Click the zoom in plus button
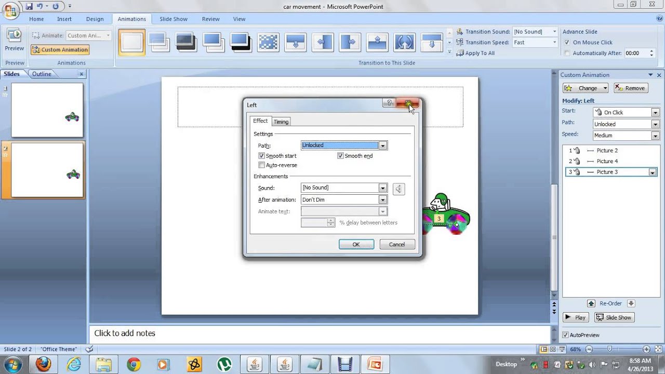Screen dimensions: 665x374 [x=646, y=349]
